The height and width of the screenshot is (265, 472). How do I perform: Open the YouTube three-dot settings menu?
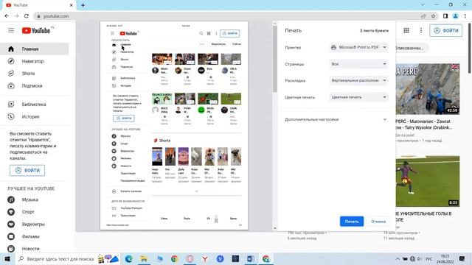tap(421, 30)
